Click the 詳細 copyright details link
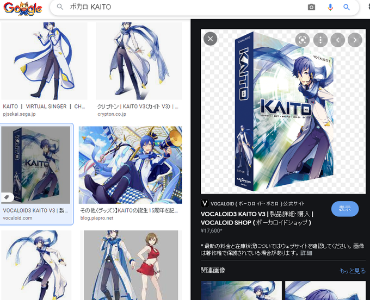The image size is (370, 300). click(x=306, y=253)
